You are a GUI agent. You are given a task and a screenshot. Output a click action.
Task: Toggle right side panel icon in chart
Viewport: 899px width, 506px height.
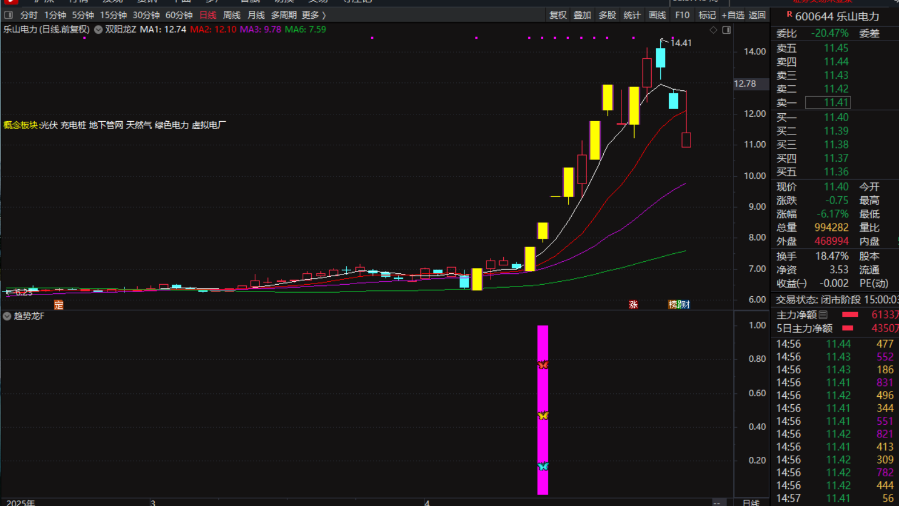pyautogui.click(x=727, y=30)
